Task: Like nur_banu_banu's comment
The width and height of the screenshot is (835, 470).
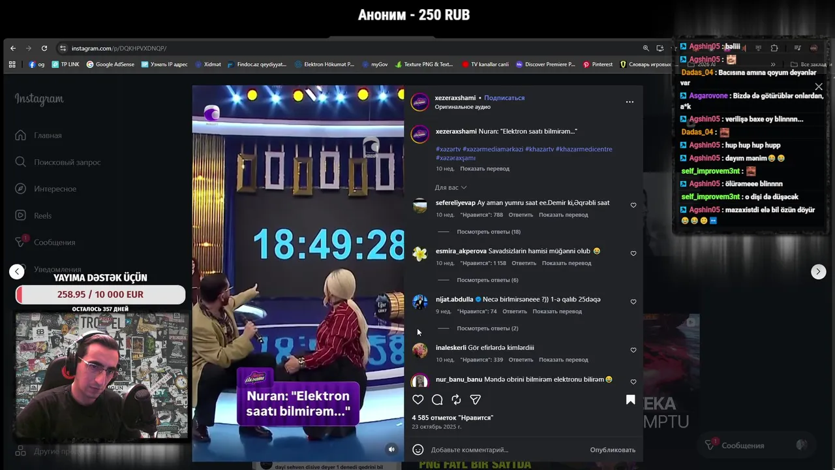Action: point(633,381)
